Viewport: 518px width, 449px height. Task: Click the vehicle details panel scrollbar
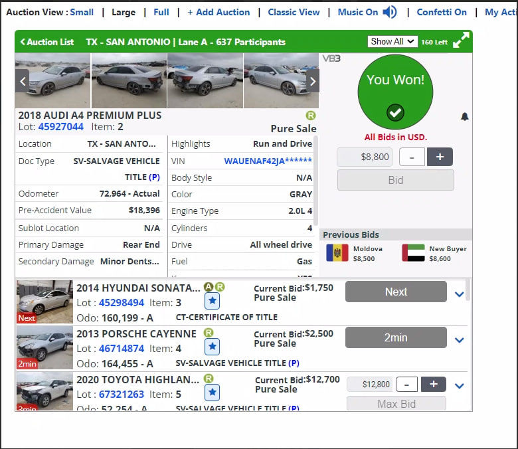pyautogui.click(x=315, y=181)
